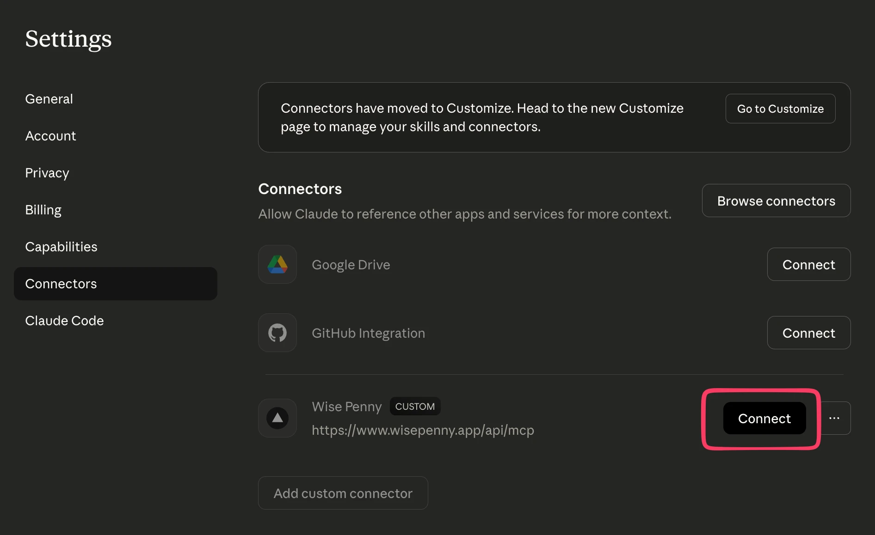Click the Wise Penny triangle icon
Image resolution: width=875 pixels, height=535 pixels.
277,418
